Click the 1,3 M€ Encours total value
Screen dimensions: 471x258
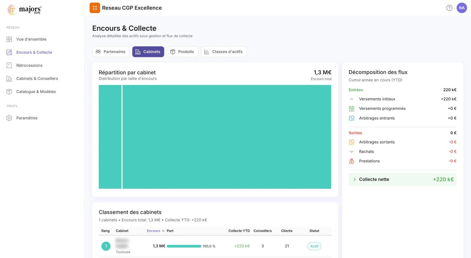[x=323, y=72]
